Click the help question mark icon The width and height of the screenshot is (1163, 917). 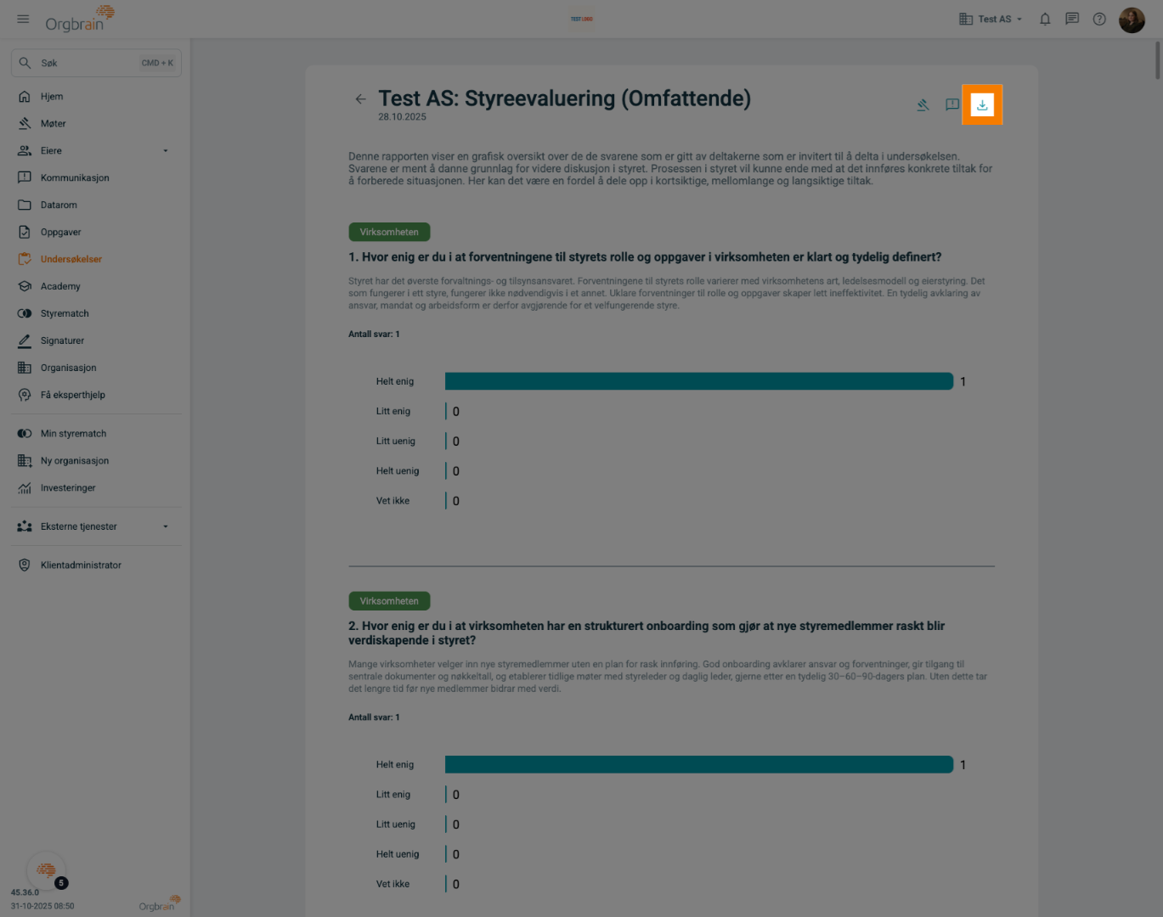pyautogui.click(x=1099, y=19)
